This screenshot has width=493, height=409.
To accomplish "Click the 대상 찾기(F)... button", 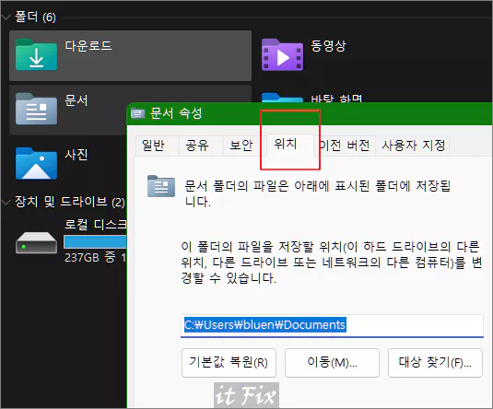I will pyautogui.click(x=435, y=363).
